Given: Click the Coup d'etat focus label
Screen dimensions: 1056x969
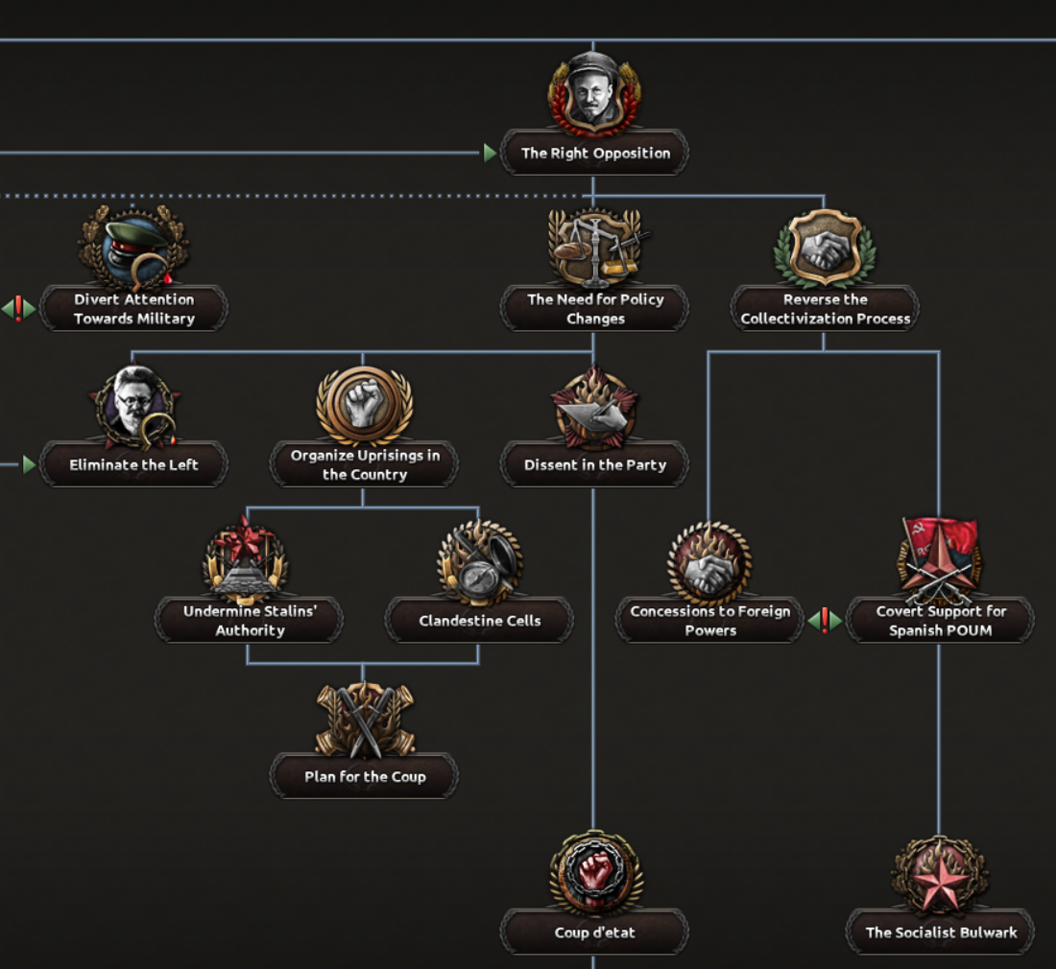Looking at the screenshot, I should coord(594,932).
